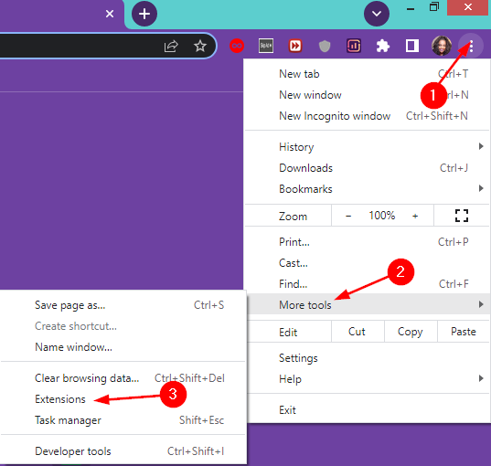Open a New Incognito window
The height and width of the screenshot is (466, 491).
367,116
